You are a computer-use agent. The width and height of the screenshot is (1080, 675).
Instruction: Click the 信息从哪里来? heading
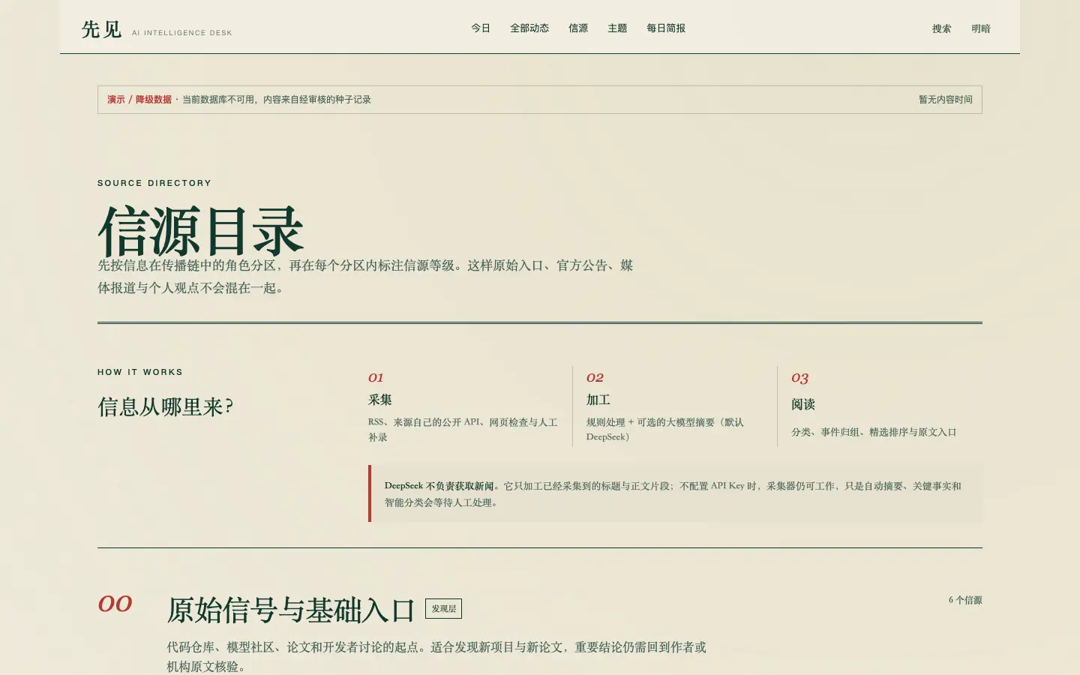point(166,407)
